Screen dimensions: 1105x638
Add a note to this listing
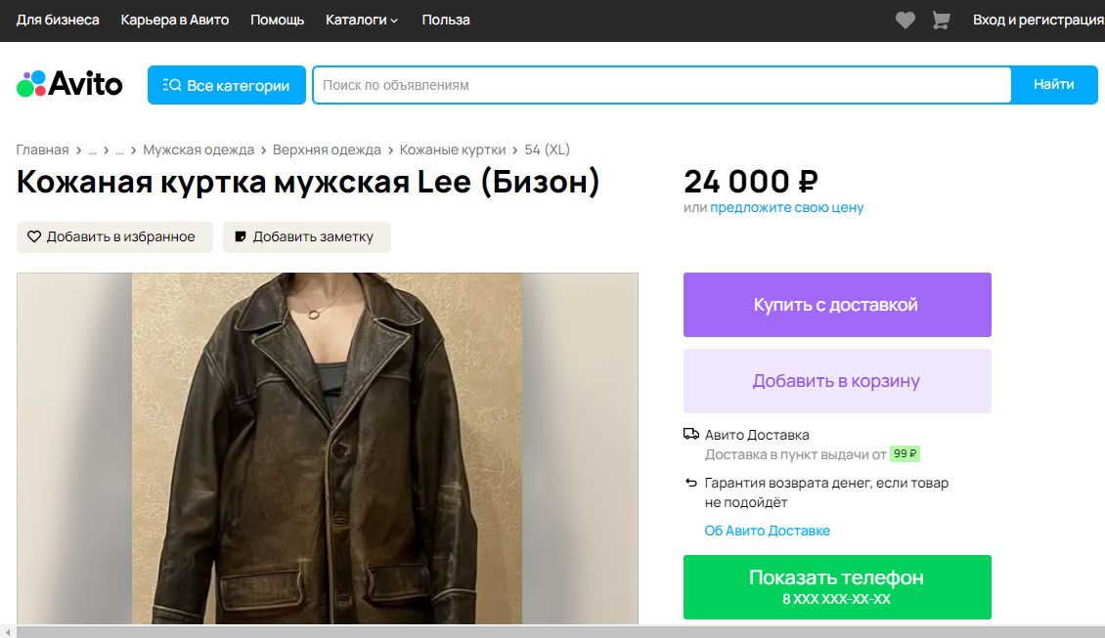click(306, 236)
